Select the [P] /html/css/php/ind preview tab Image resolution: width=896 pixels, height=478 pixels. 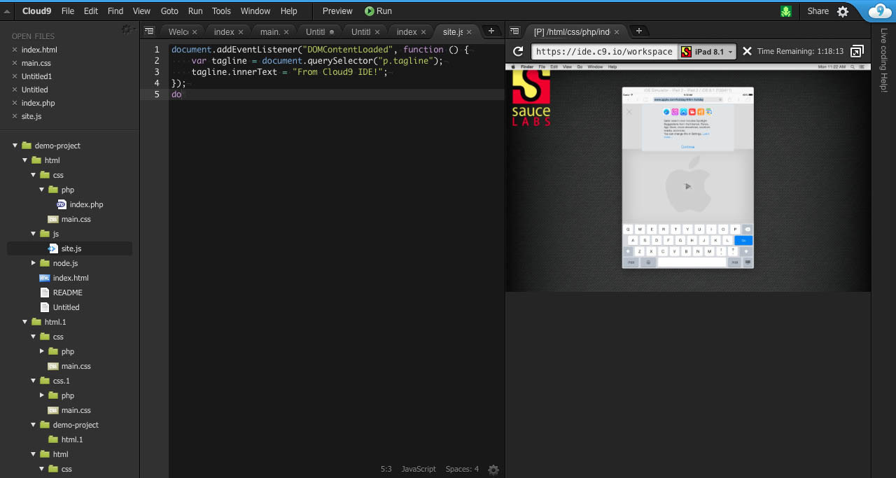click(x=571, y=32)
